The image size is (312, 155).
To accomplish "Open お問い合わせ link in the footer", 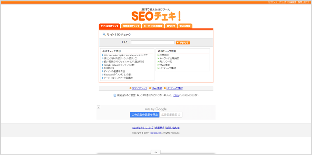I will (x=173, y=128).
